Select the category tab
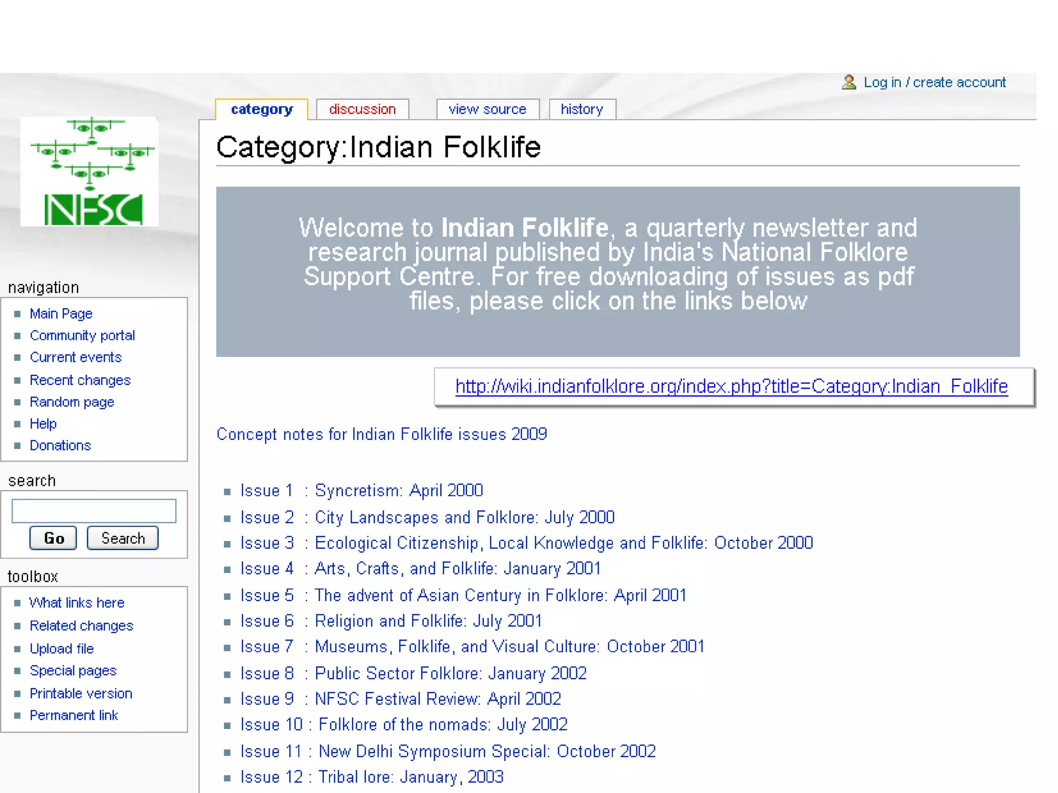The image size is (1058, 793). tap(261, 109)
